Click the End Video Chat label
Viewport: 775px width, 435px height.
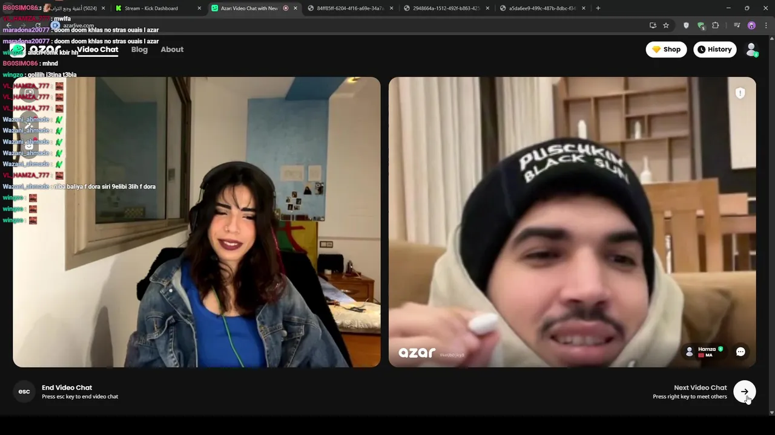(x=67, y=388)
